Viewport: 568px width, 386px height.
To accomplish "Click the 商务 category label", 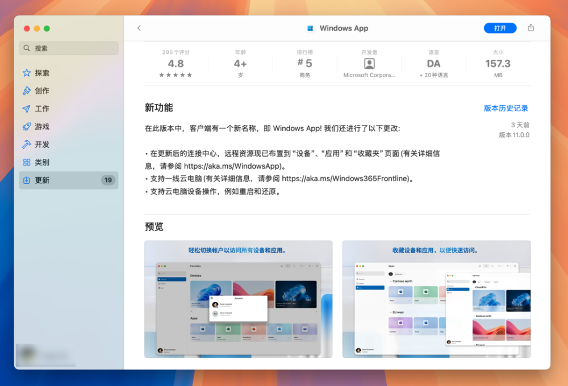I will [304, 75].
